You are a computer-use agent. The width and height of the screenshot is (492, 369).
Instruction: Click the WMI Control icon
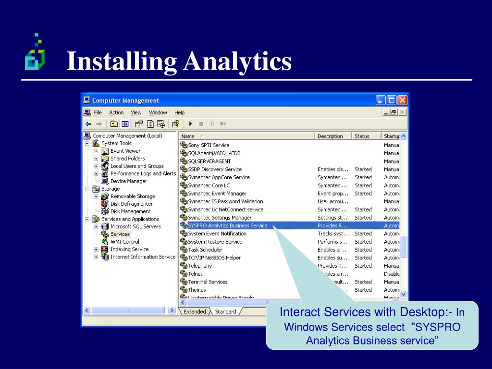point(105,242)
